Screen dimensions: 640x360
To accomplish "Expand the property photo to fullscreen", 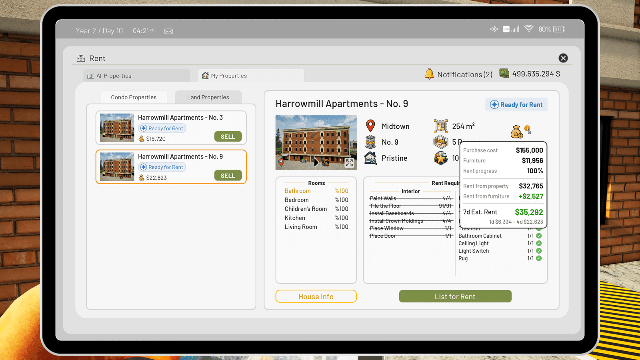I will (x=349, y=162).
